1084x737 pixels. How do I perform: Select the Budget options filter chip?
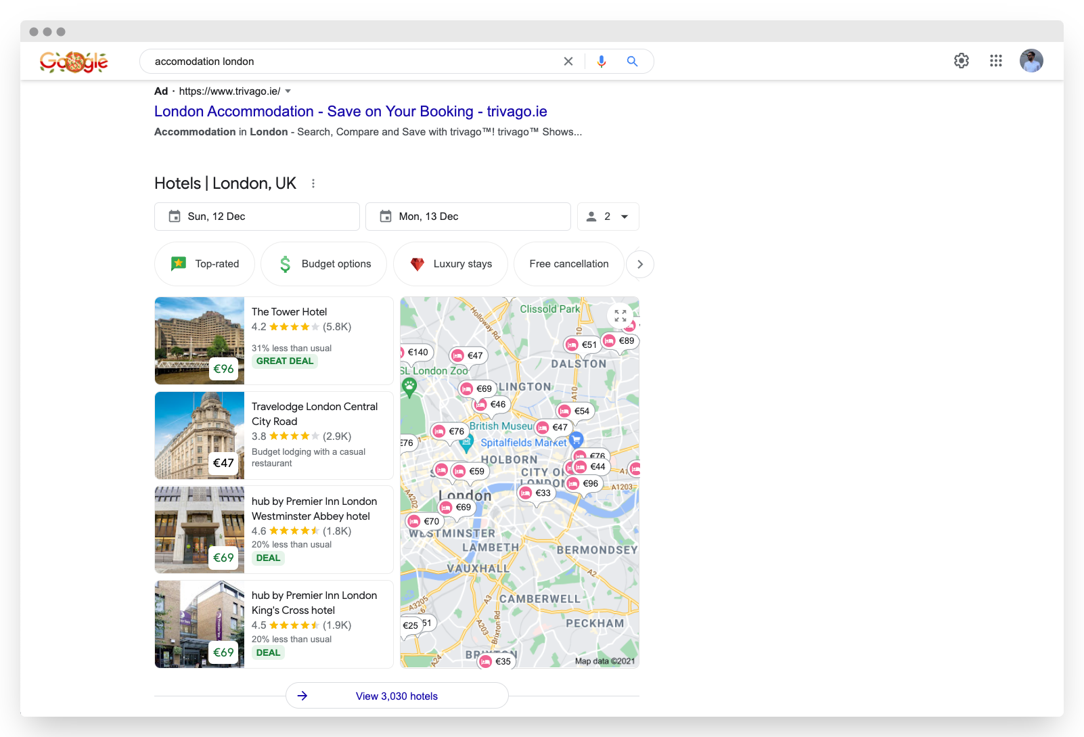coord(324,264)
